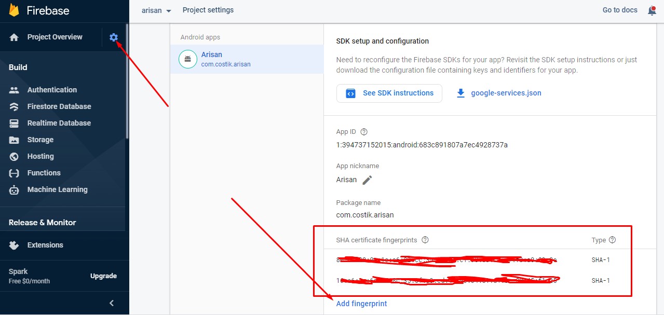Viewport: 664px width, 315px height.
Task: Click the Hosting globe icon
Action: click(14, 156)
